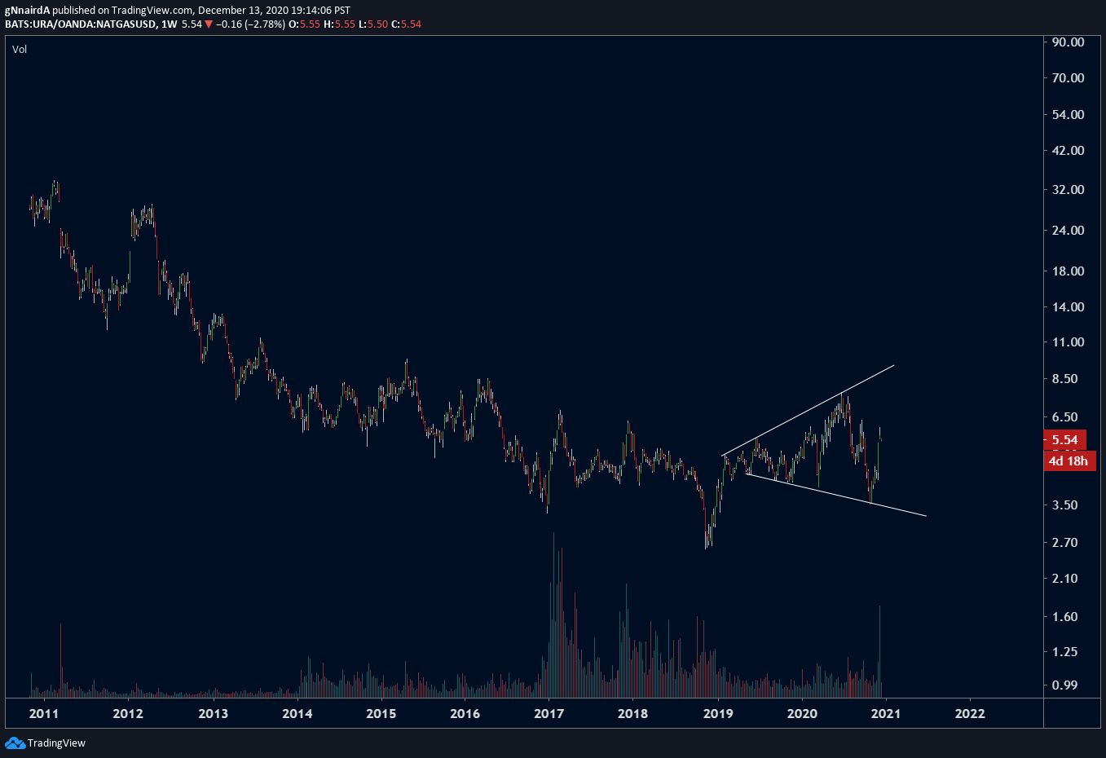Select the lower falling white trend line

(x=836, y=495)
